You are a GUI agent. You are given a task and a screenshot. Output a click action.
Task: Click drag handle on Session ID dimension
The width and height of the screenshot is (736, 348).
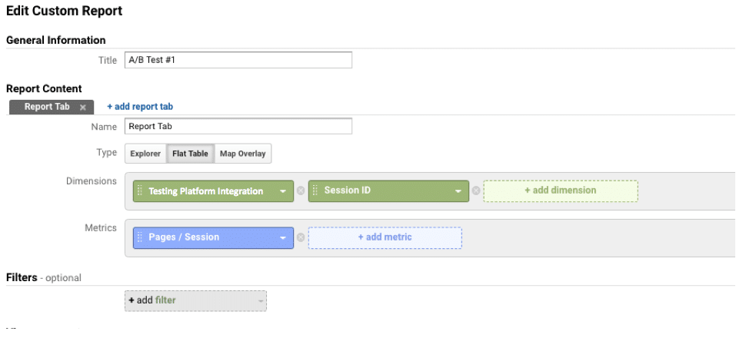[315, 191]
